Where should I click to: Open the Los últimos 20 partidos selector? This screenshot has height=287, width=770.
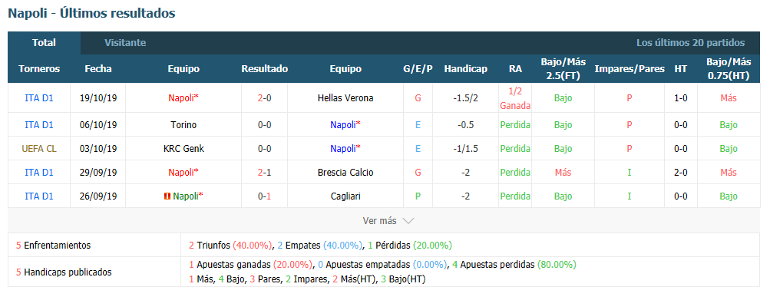(x=690, y=43)
